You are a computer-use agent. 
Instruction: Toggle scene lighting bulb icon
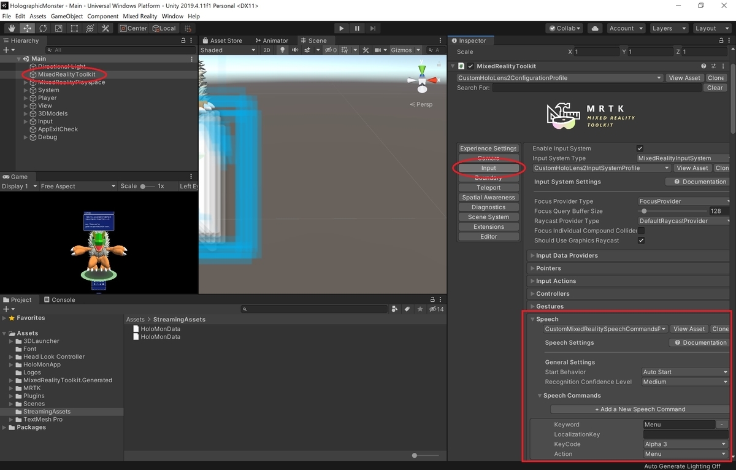(x=283, y=50)
